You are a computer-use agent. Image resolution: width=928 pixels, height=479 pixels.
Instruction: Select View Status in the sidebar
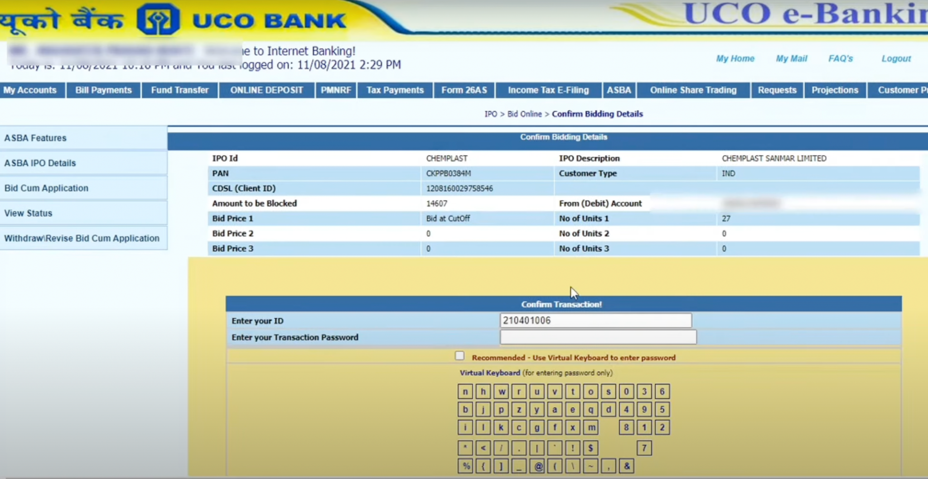point(28,213)
